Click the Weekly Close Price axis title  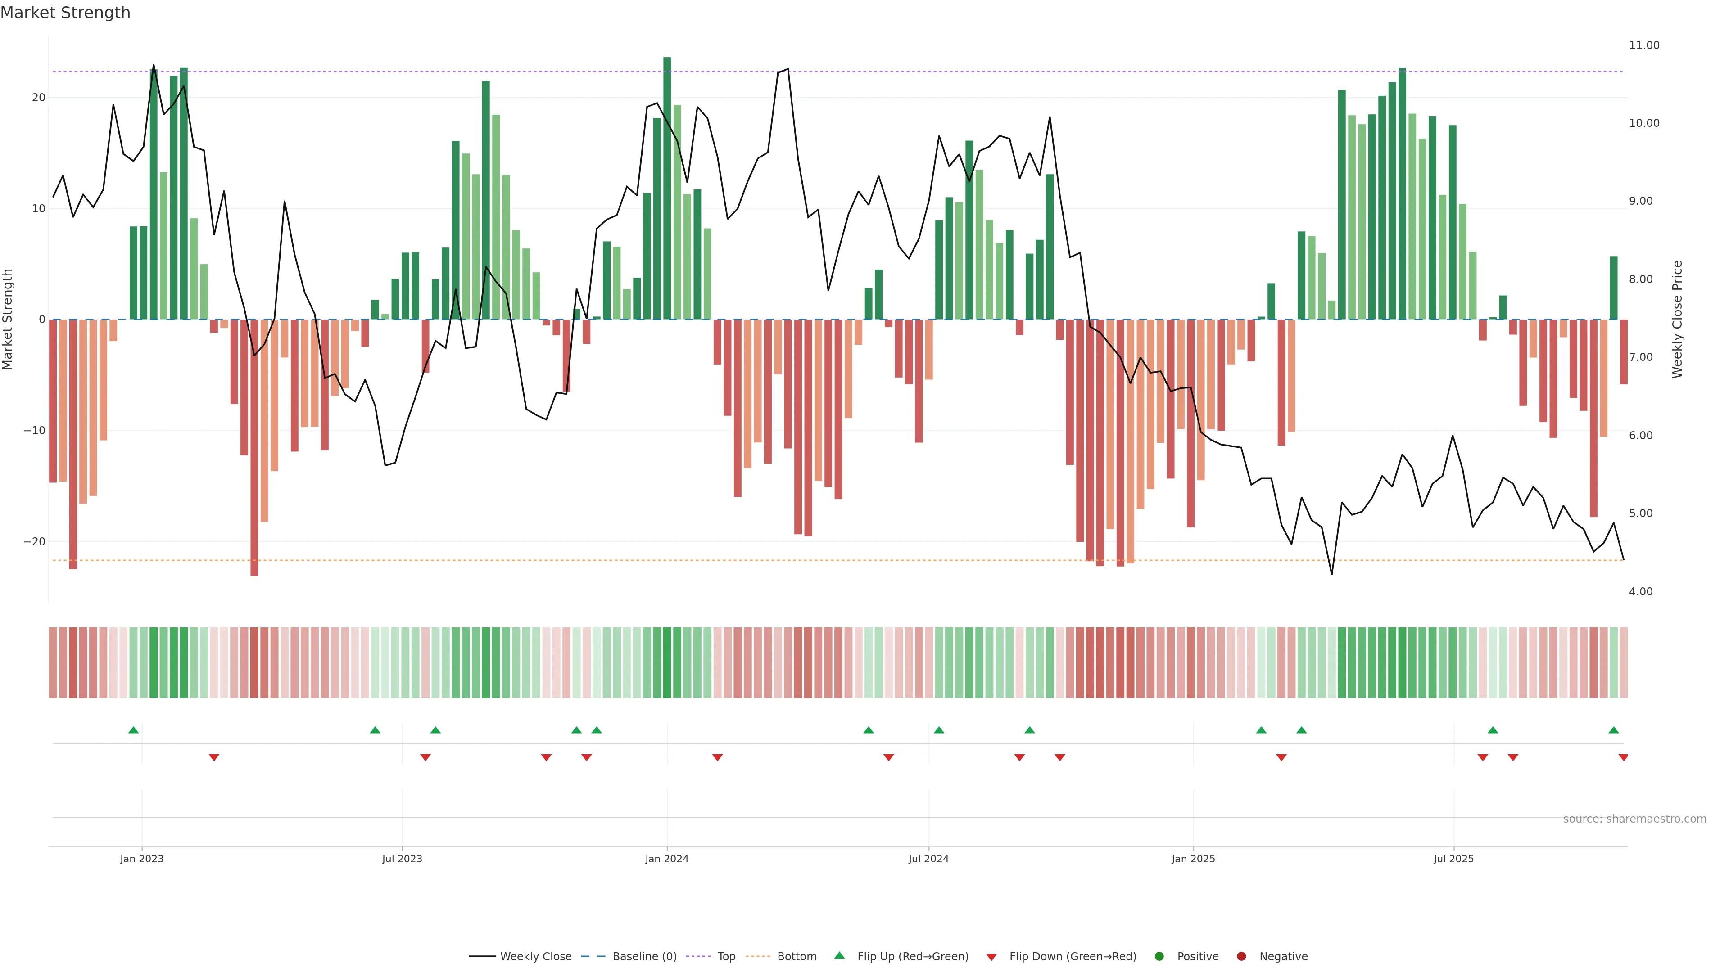[x=1677, y=319]
